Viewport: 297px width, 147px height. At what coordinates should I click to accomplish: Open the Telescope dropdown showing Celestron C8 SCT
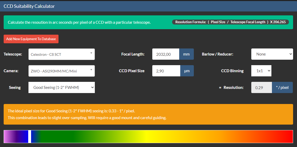point(61,54)
